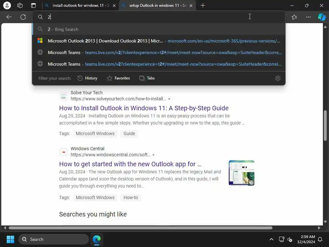The width and height of the screenshot is (329, 247).
Task: Filter search by History
Action: click(x=87, y=78)
